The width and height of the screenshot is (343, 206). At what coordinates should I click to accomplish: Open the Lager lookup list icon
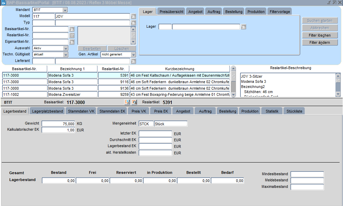243,27
